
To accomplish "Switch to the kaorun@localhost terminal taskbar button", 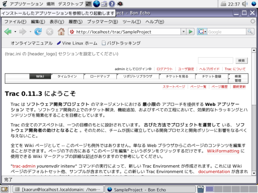I will [x=58, y=189].
